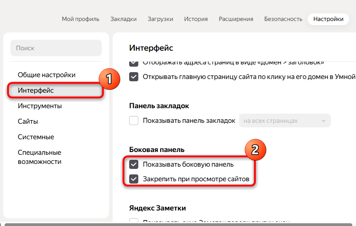Switch to the Безопасность tab
356x226 pixels.
(x=283, y=19)
